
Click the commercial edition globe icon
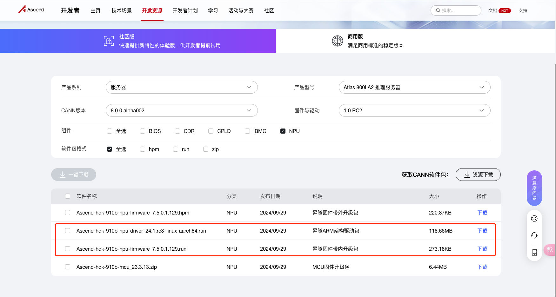pos(337,41)
